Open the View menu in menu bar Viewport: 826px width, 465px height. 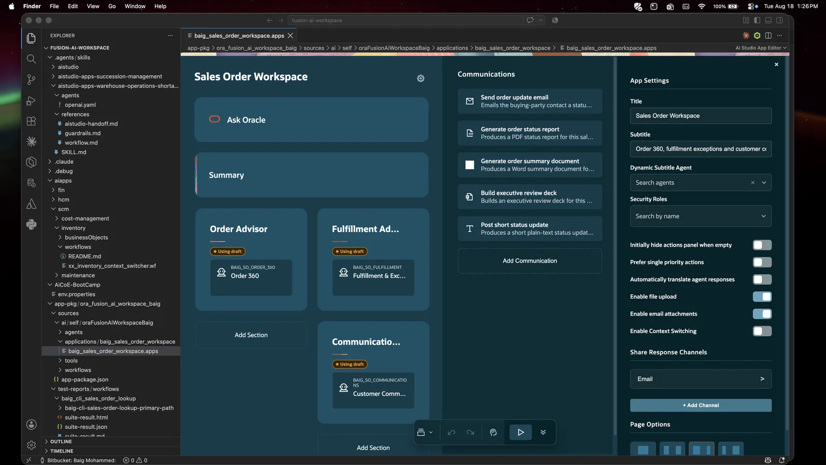click(x=93, y=6)
